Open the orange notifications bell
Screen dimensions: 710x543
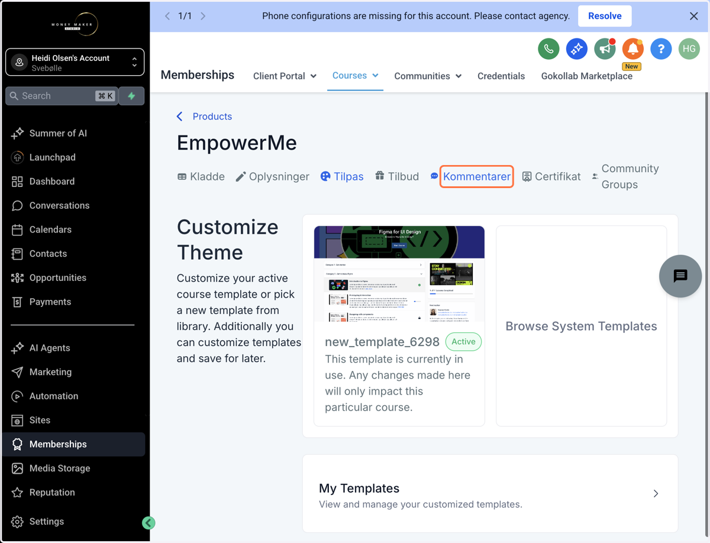pos(632,49)
